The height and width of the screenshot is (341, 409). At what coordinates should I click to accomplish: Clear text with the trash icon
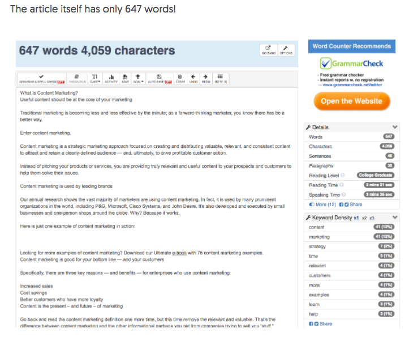coord(180,79)
